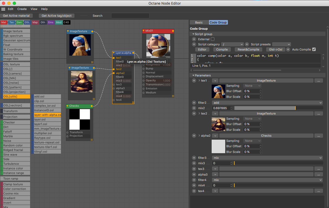Click the top ImageTexture output port
Image resolution: width=329 pixels, height=208 pixels.
point(92,32)
